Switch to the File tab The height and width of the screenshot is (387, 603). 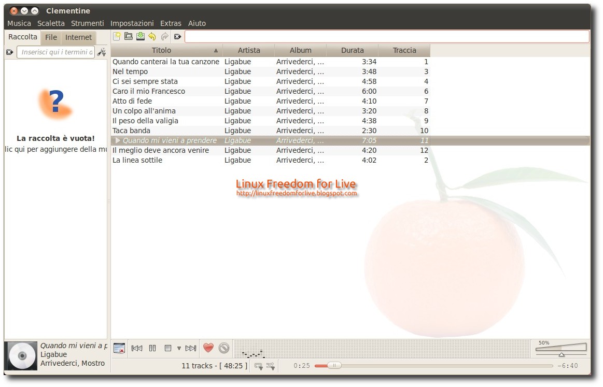[51, 37]
